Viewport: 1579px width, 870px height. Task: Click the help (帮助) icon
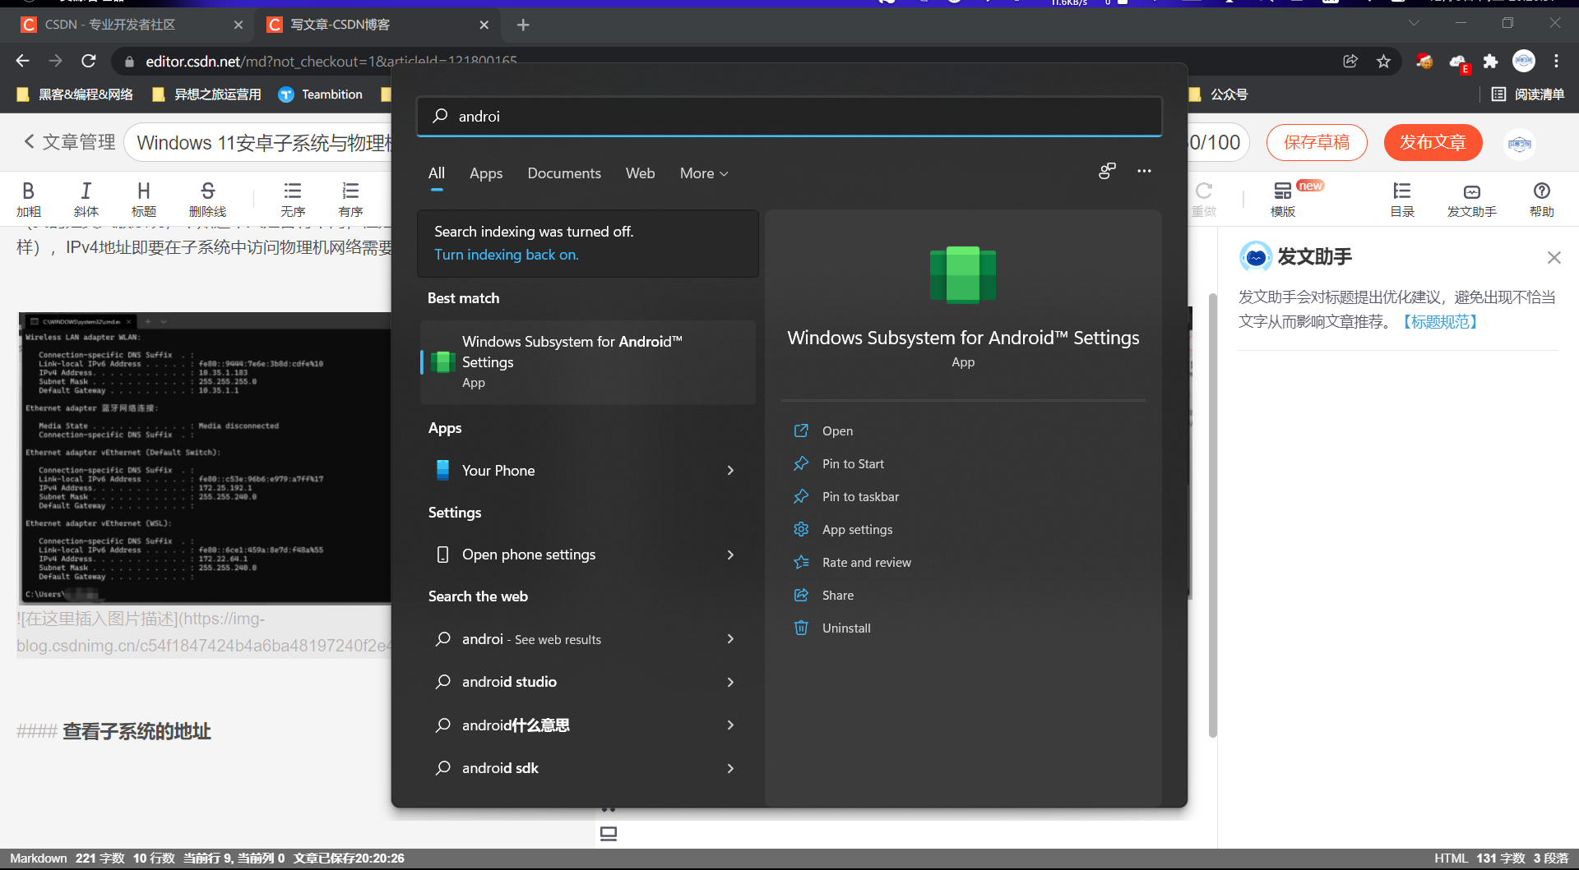click(1541, 191)
